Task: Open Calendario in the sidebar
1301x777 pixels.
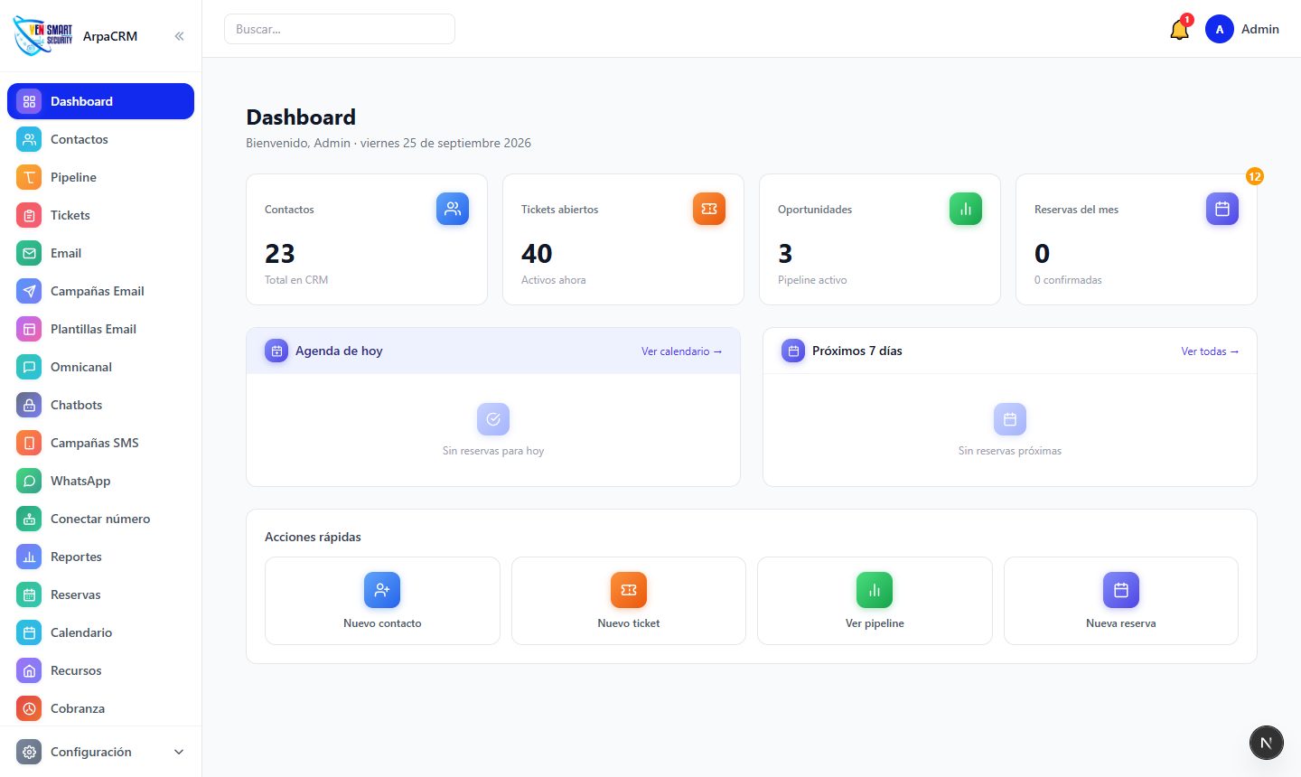Action: pos(100,632)
